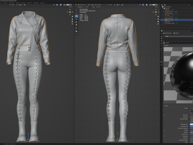Screen dimensions: 193x145
Task: Switch right viewport to wireframe shading
Action: pyautogui.click(x=152, y=5)
